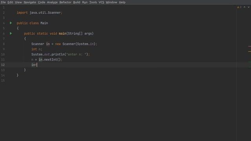Open the Navigate menu
The width and height of the screenshot is (251, 141).
[x=30, y=2]
